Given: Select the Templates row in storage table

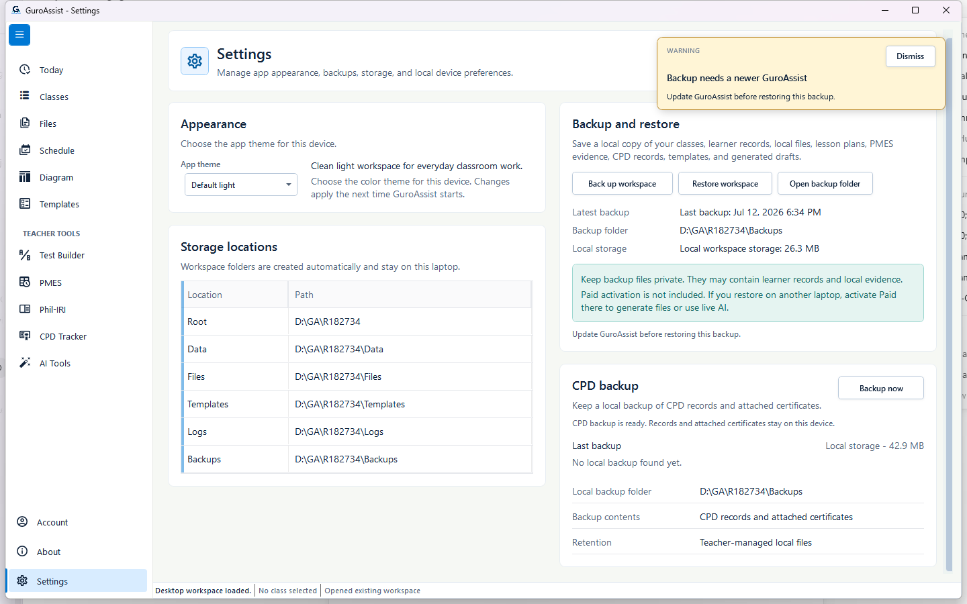Looking at the screenshot, I should click(357, 404).
